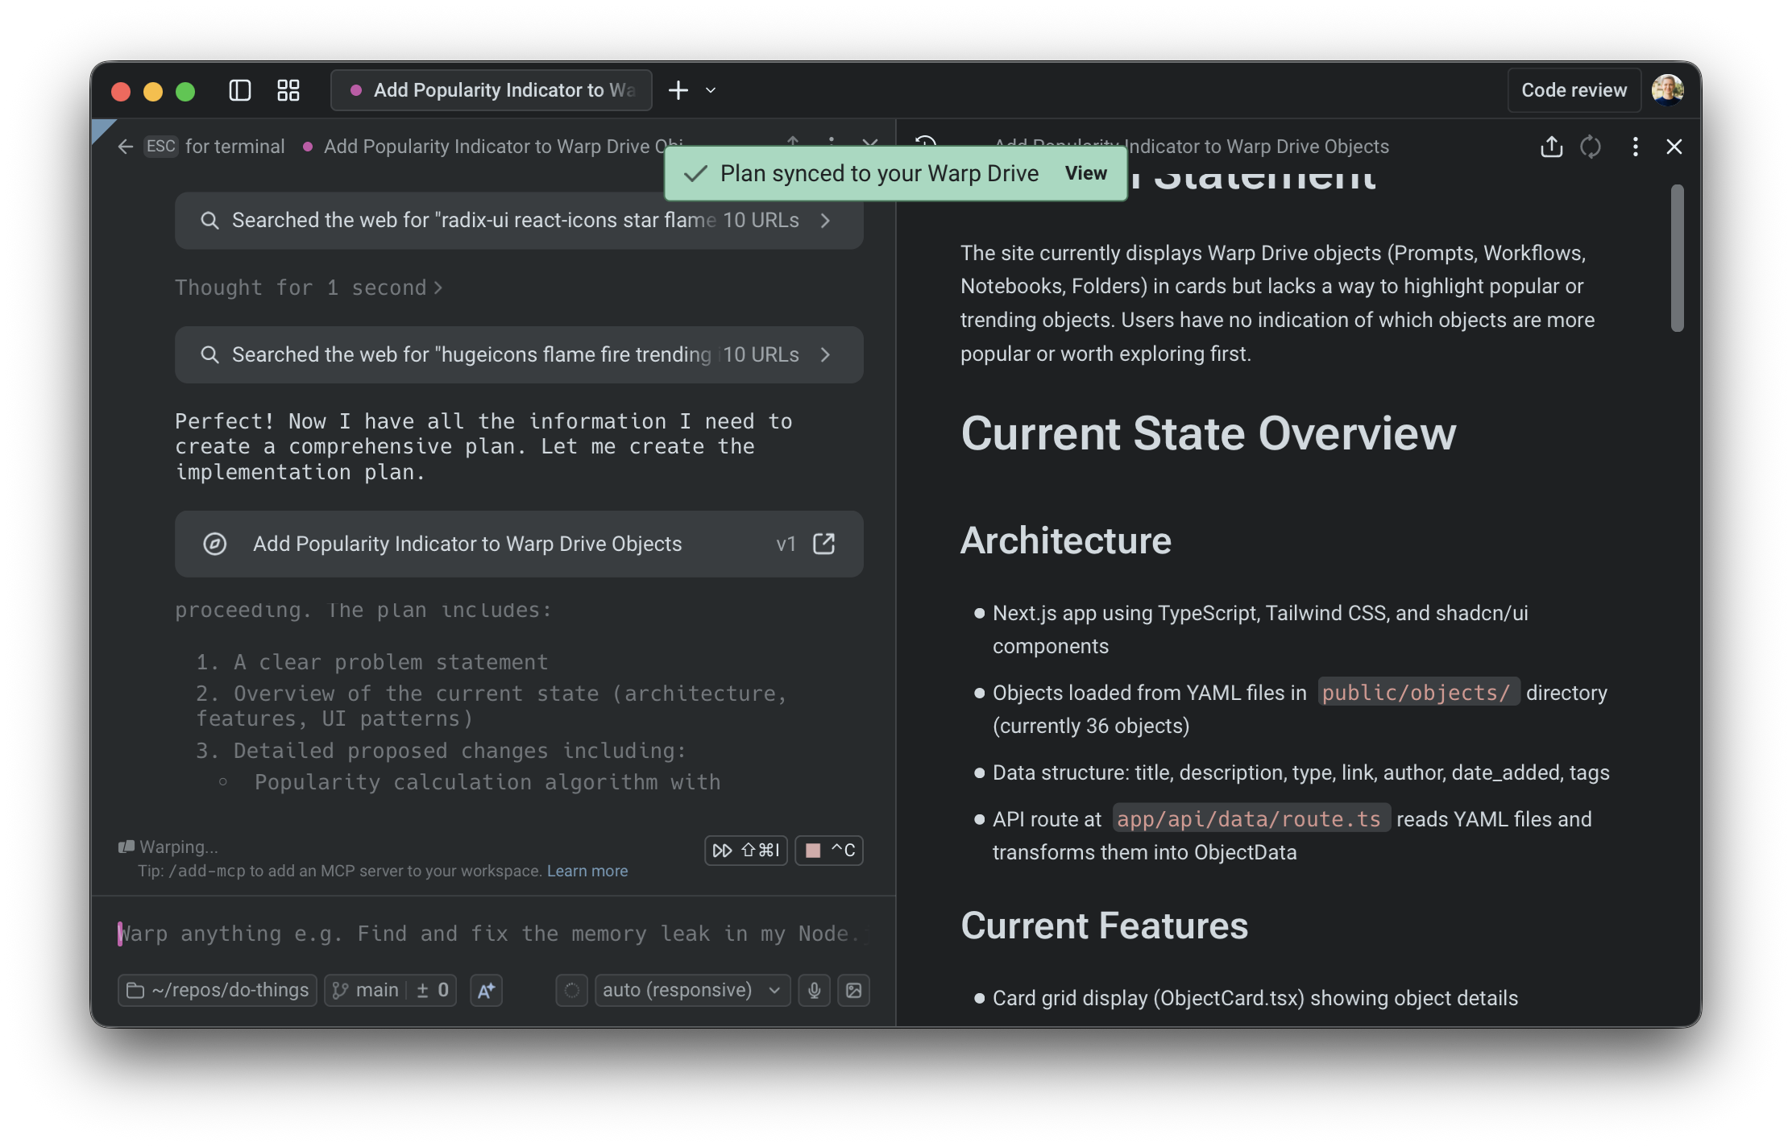
Task: Click the sync refresh icon in plan panel
Action: tap(1590, 147)
